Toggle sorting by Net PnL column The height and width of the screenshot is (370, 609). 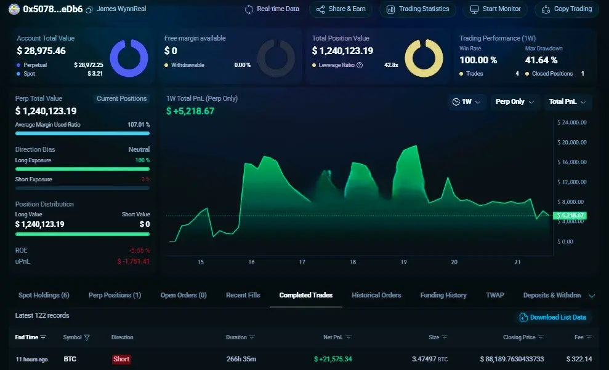349,337
